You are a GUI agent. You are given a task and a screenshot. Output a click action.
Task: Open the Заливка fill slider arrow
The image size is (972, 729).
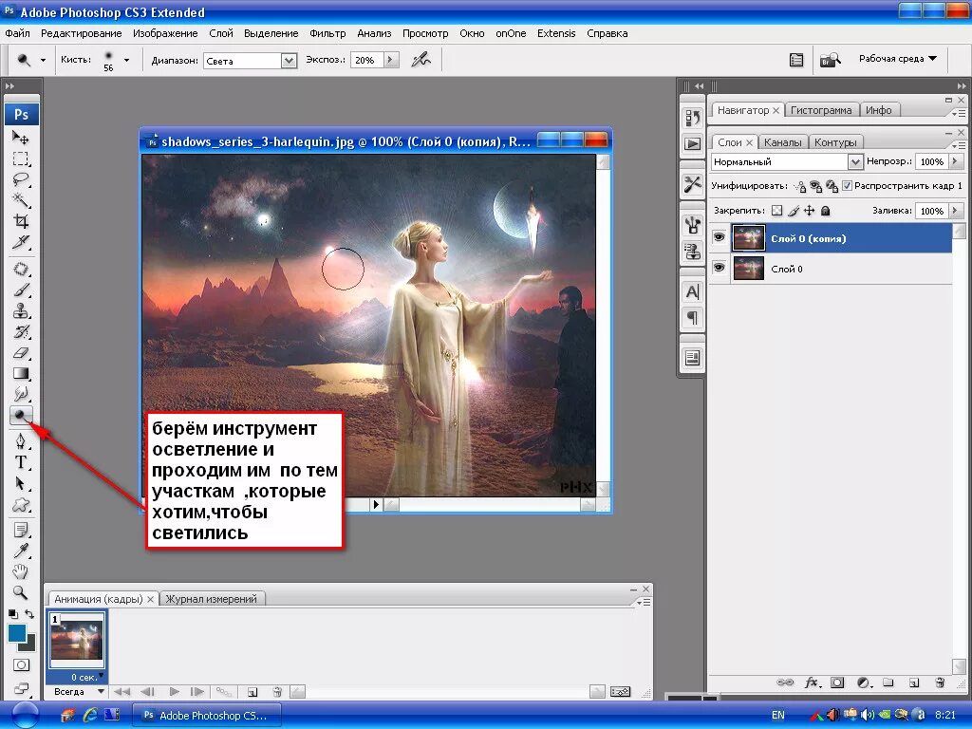click(x=955, y=211)
